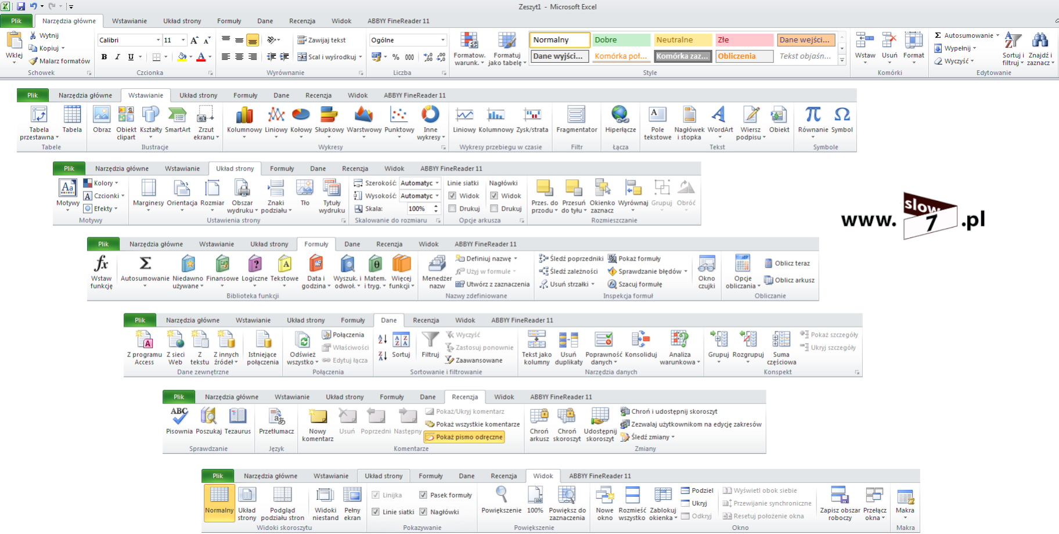Click Zablokuj okienka freeze panes
This screenshot has height=534, width=1059.
pos(662,503)
